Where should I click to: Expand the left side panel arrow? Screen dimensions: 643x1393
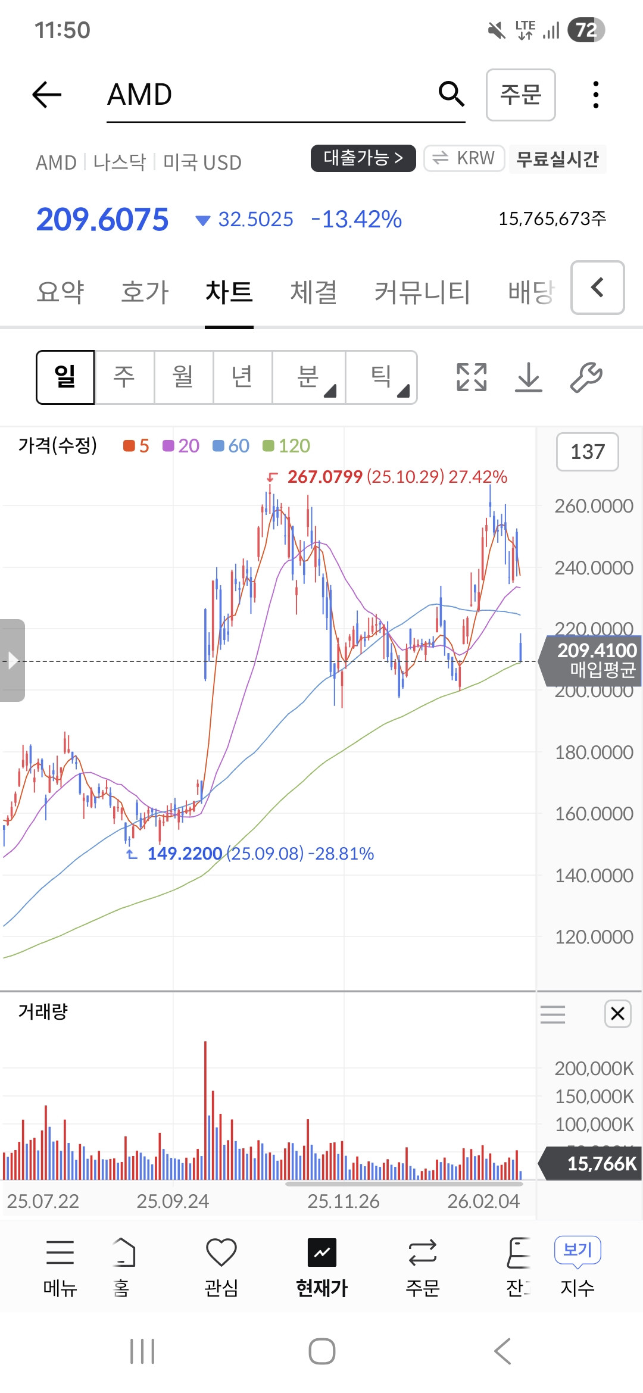12,660
